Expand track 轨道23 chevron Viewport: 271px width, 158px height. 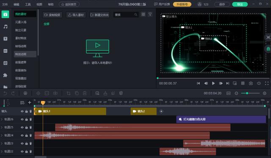point(2,144)
